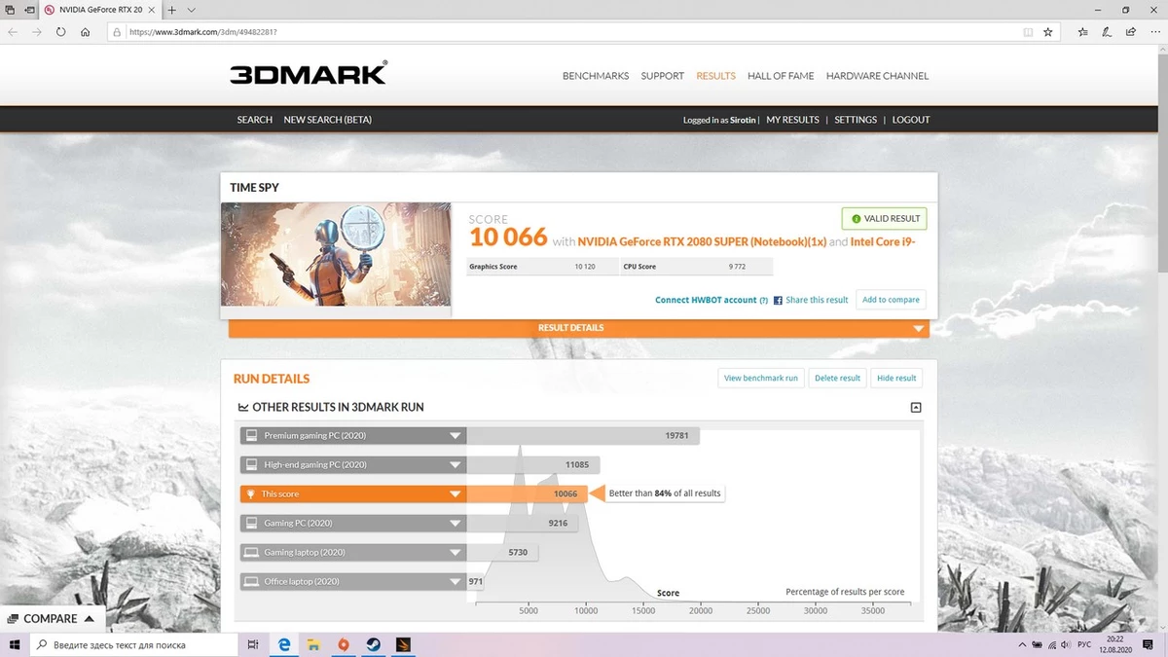
Task: Open File Explorer from taskbar
Action: pos(313,644)
